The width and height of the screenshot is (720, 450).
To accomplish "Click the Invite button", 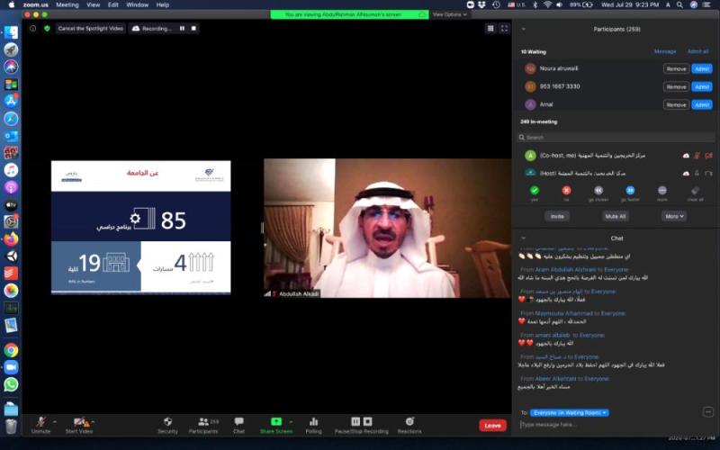I will (x=557, y=216).
